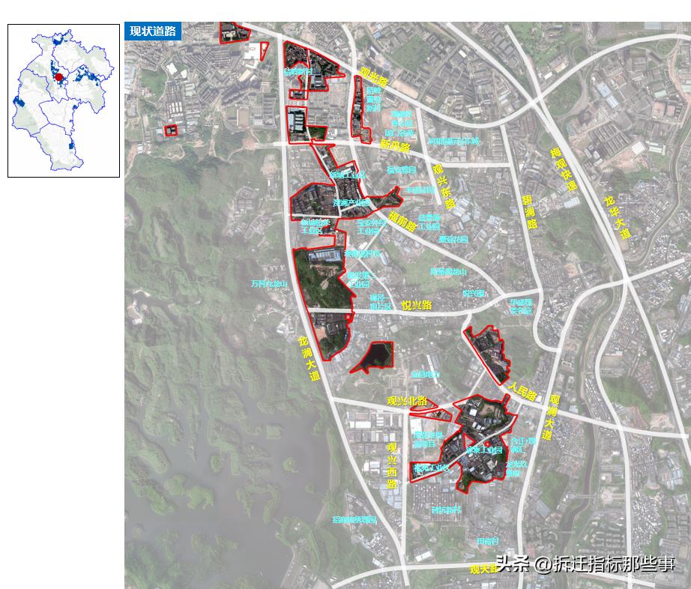Click the 头条 watermark text
691x589 pixels.
point(513,563)
